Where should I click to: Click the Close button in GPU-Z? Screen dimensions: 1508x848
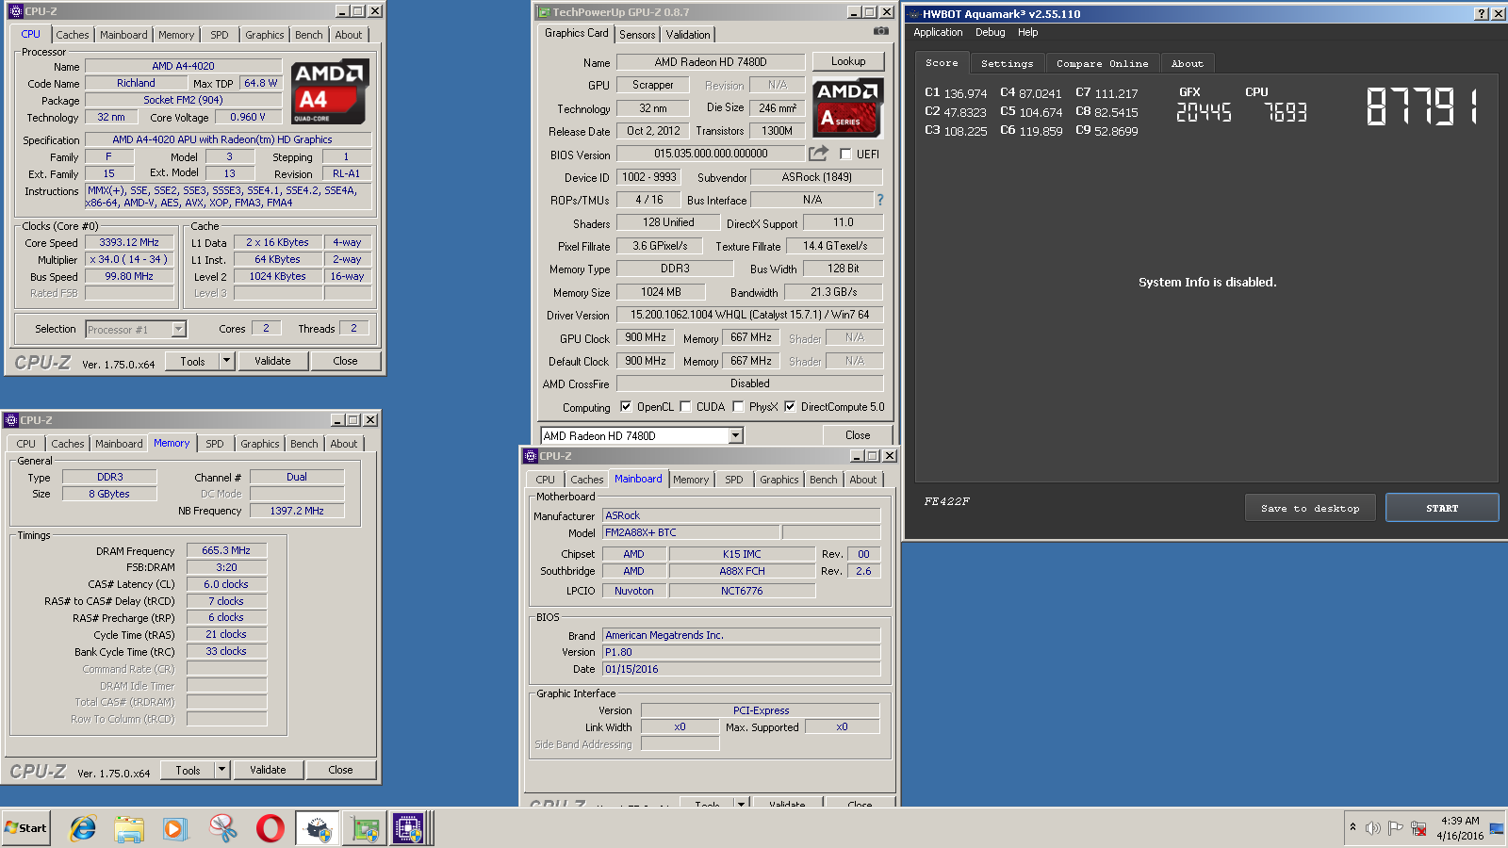coord(858,435)
